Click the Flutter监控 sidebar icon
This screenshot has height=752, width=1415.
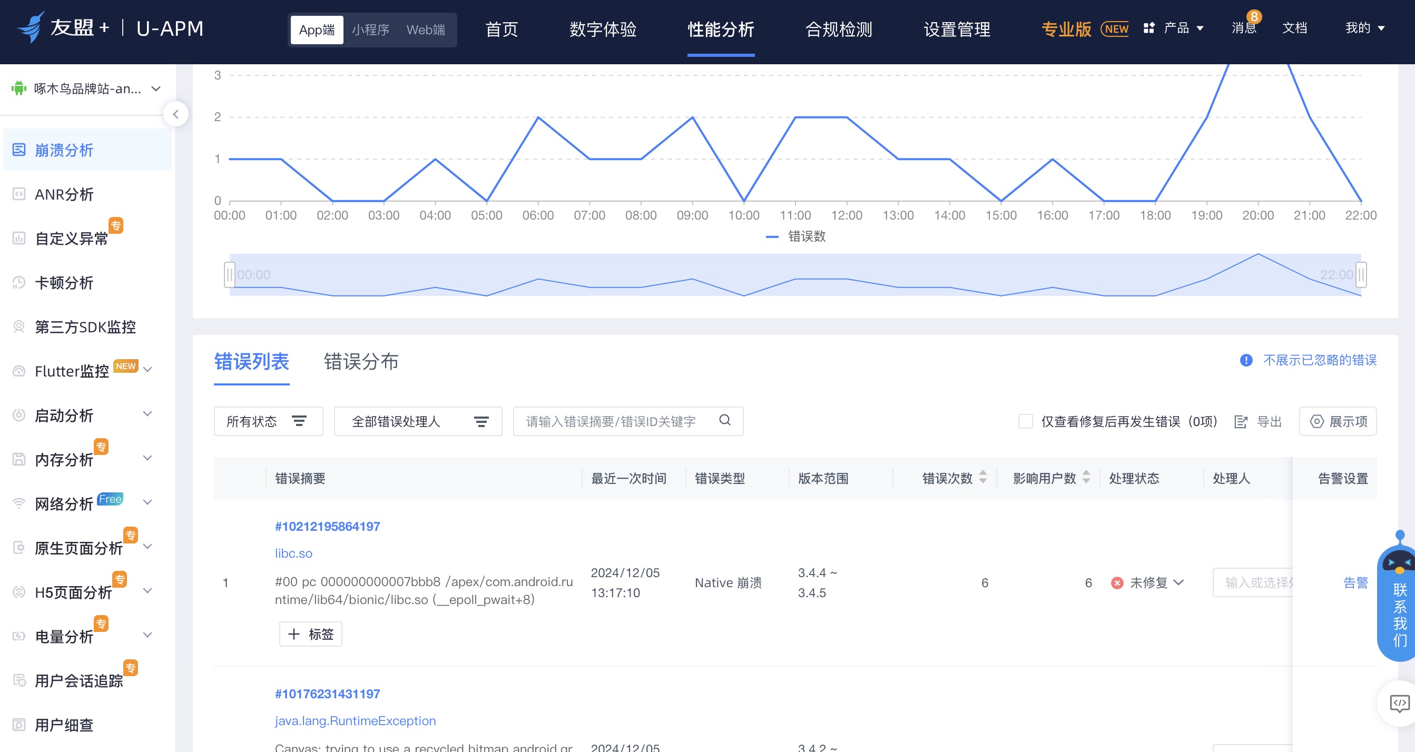coord(18,371)
